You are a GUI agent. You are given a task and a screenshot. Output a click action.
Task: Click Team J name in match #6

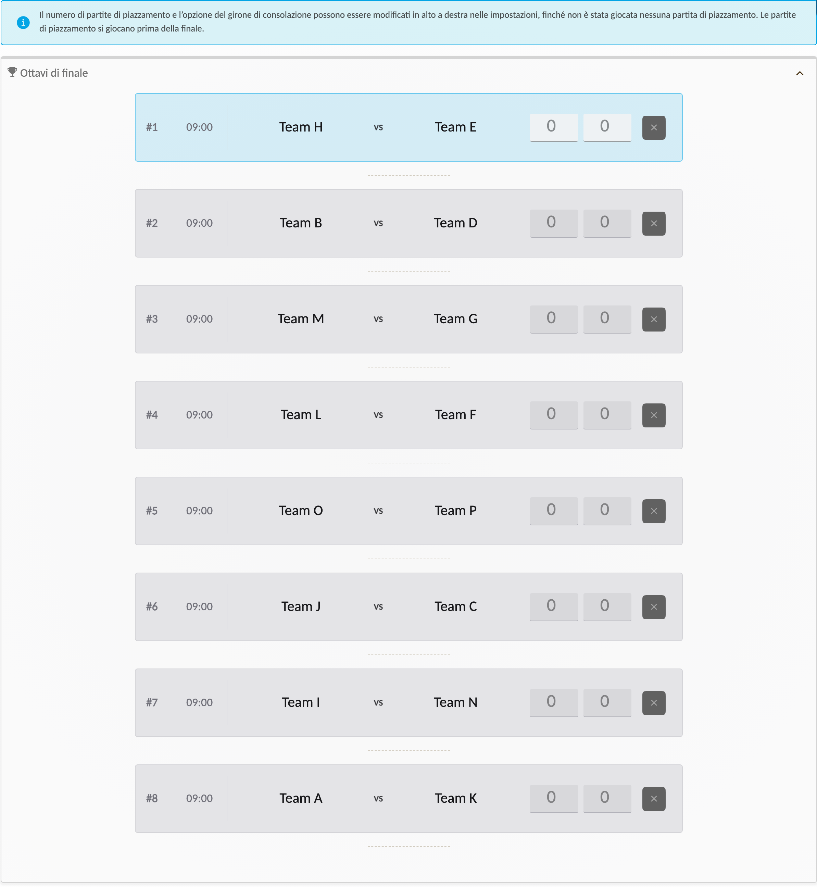tap(301, 607)
